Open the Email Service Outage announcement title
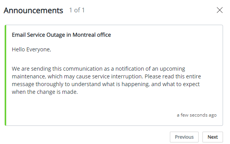Viewport: 230px width, 144px height. pos(61,35)
